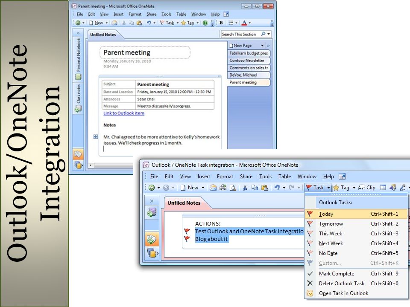
Task: Expand the page tabs chevron beside New Page
Action: click(268, 46)
